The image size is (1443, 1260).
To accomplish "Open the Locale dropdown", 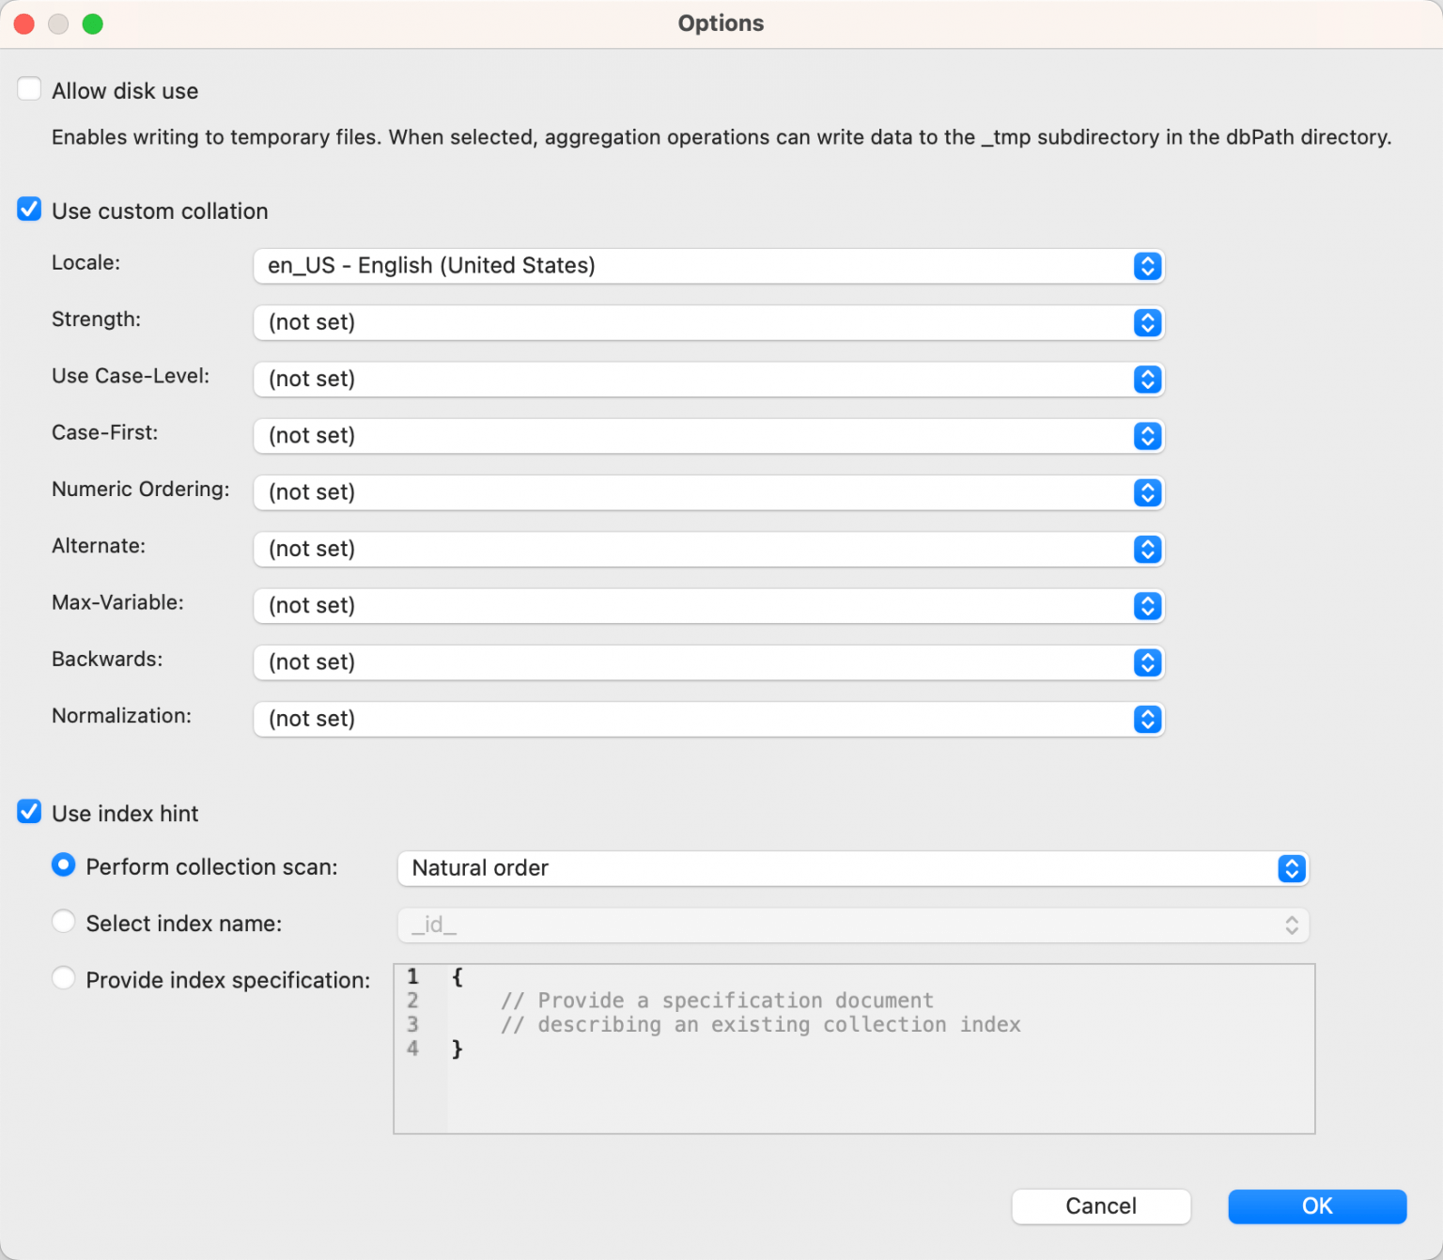I will (708, 266).
